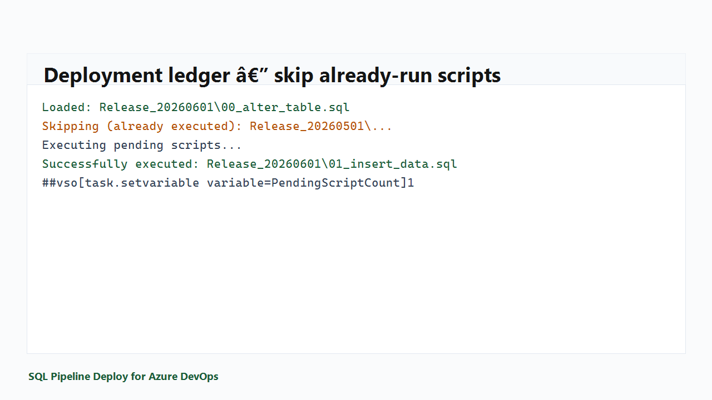Click the 'Executing pending scripts...' line
The image size is (712, 400).
tap(142, 145)
